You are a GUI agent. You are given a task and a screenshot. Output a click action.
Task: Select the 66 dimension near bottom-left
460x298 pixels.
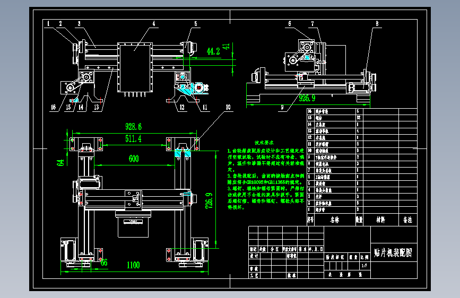point(104,262)
